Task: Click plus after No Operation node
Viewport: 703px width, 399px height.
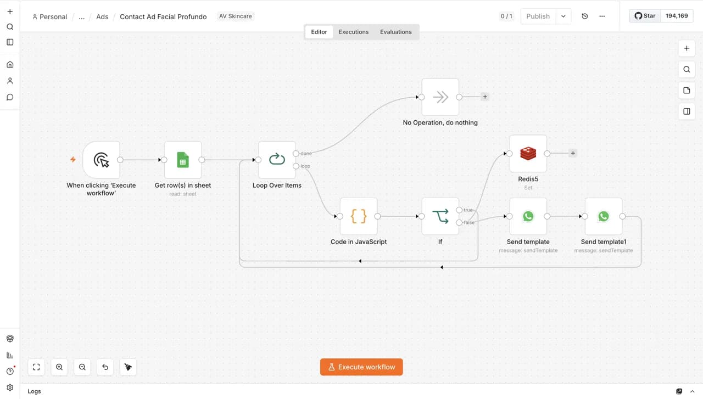Action: coord(484,97)
